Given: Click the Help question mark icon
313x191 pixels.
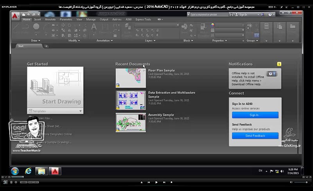Looking at the screenshot, I should (270, 14).
